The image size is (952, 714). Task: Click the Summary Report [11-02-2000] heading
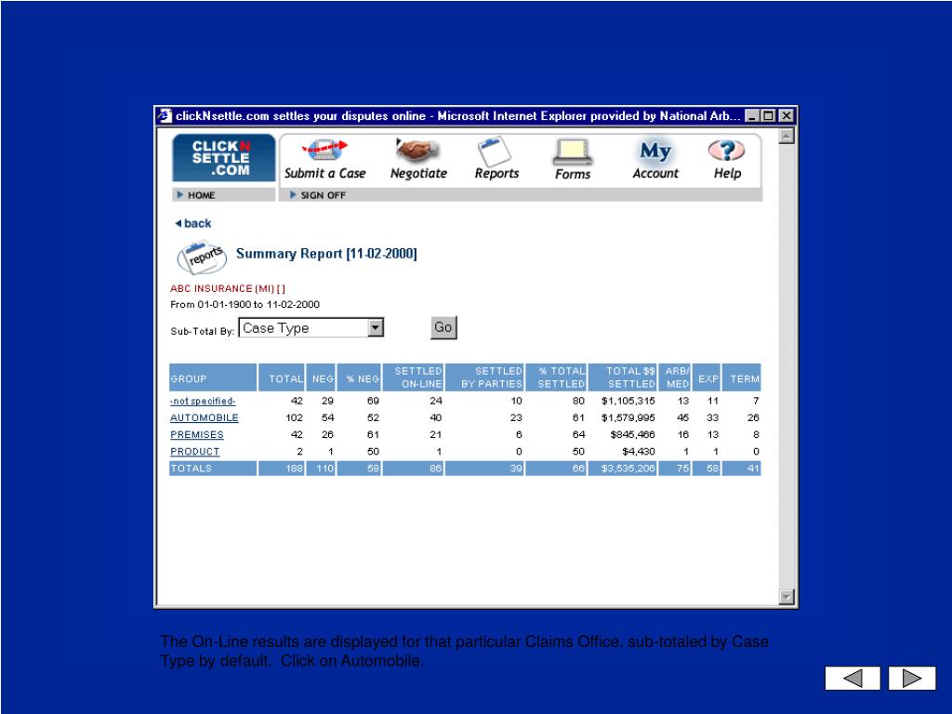[x=326, y=254]
